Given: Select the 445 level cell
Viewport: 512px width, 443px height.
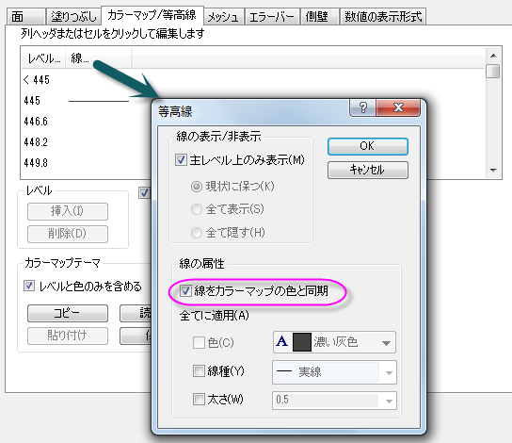Looking at the screenshot, I should 32,100.
